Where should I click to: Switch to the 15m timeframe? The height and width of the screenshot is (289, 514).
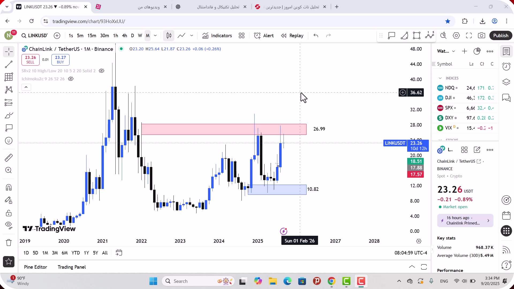pyautogui.click(x=92, y=36)
